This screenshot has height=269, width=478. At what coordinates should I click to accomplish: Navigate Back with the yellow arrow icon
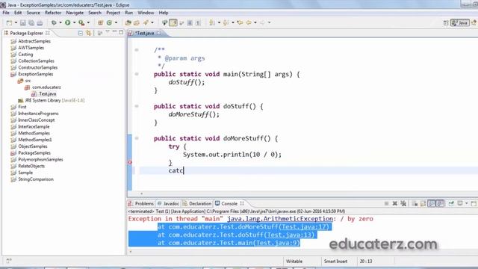pyautogui.click(x=249, y=22)
